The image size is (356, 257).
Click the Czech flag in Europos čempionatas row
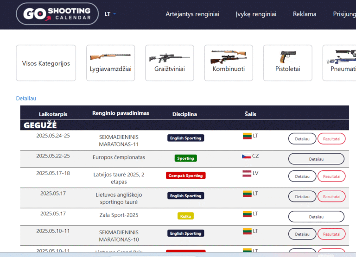[x=246, y=156]
